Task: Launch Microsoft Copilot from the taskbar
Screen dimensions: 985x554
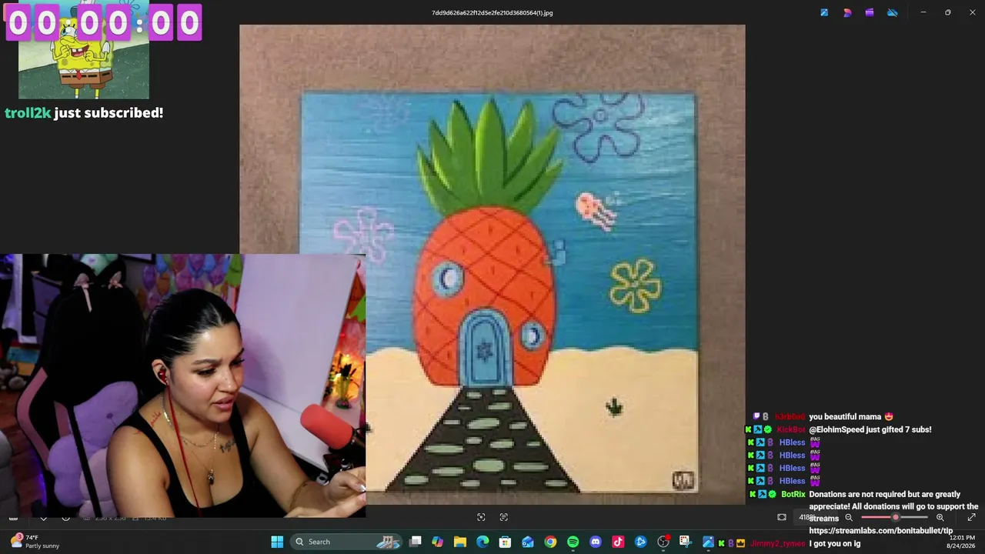Action: coord(438,542)
